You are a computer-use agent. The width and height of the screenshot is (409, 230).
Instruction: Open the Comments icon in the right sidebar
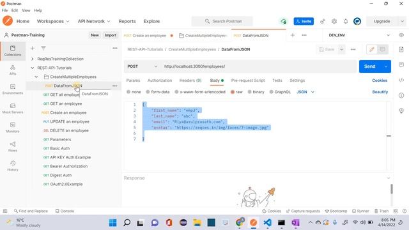pos(401,65)
